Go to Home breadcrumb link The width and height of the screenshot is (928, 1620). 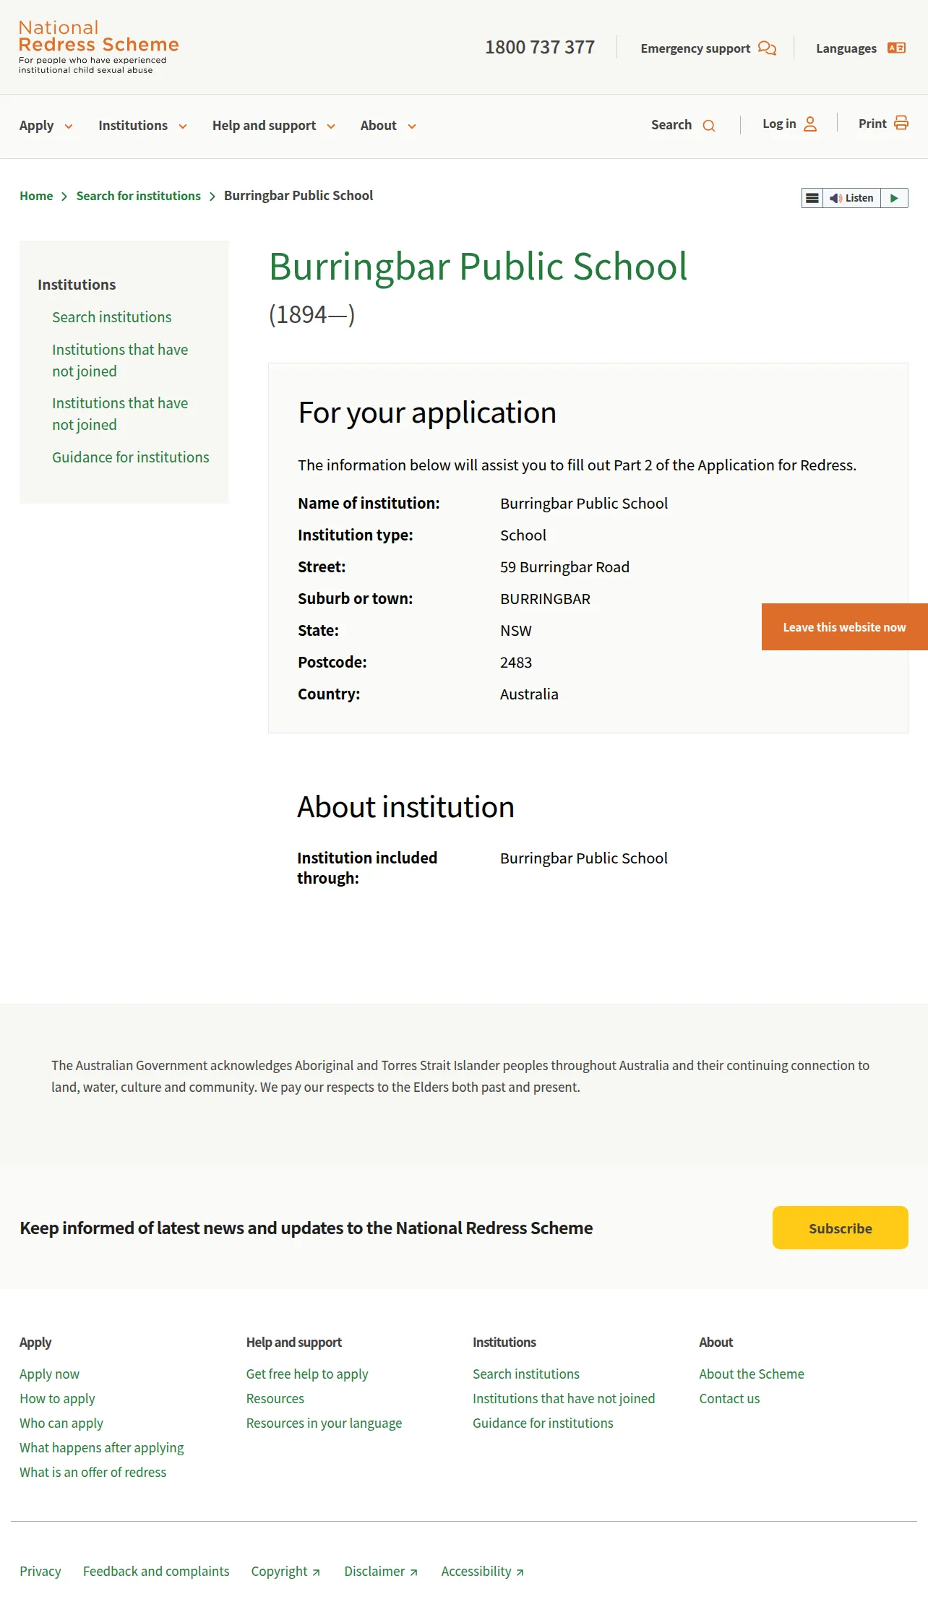tap(36, 196)
